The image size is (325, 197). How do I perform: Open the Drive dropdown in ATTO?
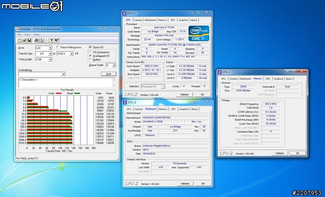click(x=50, y=48)
